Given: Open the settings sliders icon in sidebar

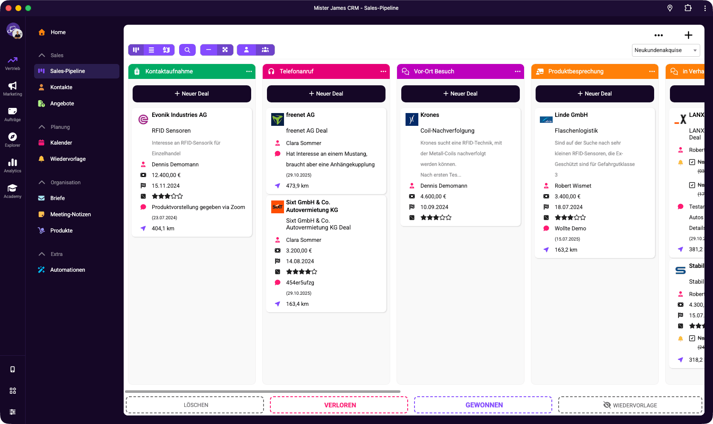Looking at the screenshot, I should [13, 412].
